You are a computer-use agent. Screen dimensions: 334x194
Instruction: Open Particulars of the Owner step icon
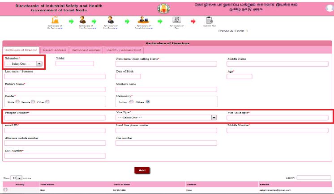[111, 20]
